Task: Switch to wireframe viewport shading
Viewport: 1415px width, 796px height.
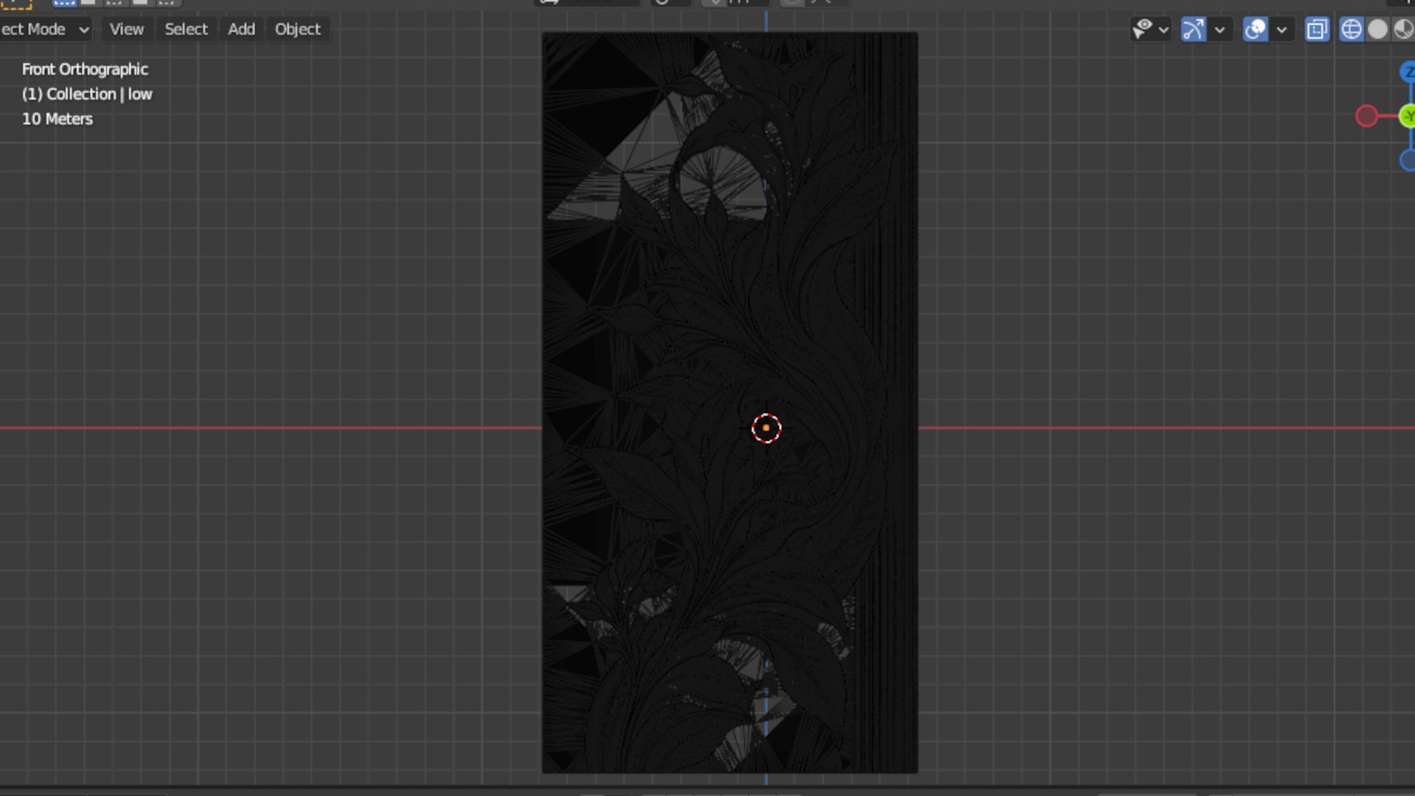Action: (x=1351, y=29)
